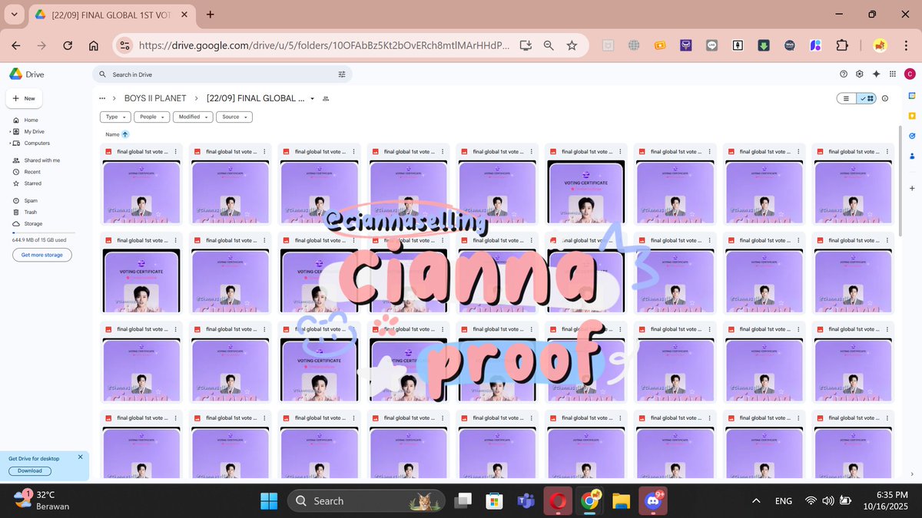The height and width of the screenshot is (518, 922).
Task: Open advanced search options in Drive search
Action: (342, 74)
